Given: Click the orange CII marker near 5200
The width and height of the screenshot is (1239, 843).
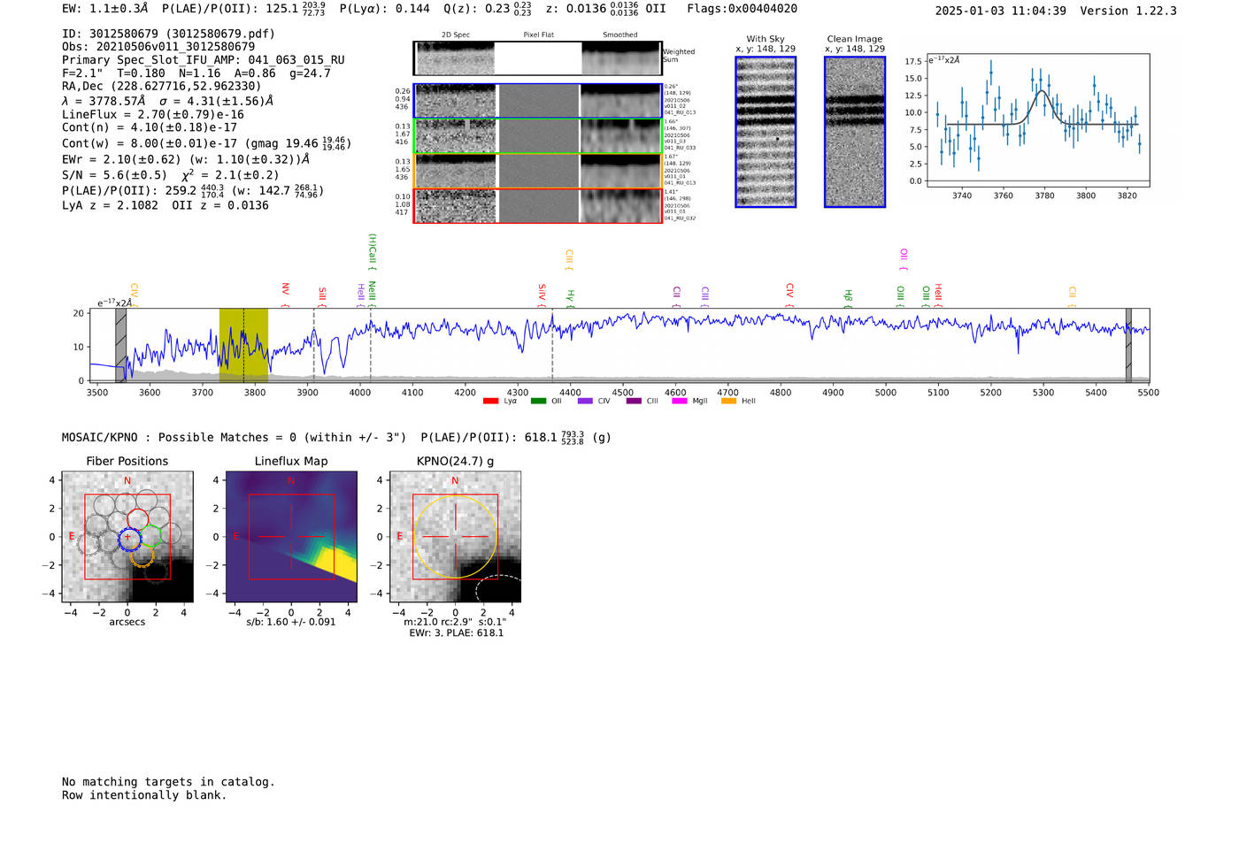Looking at the screenshot, I should pyautogui.click(x=1072, y=296).
